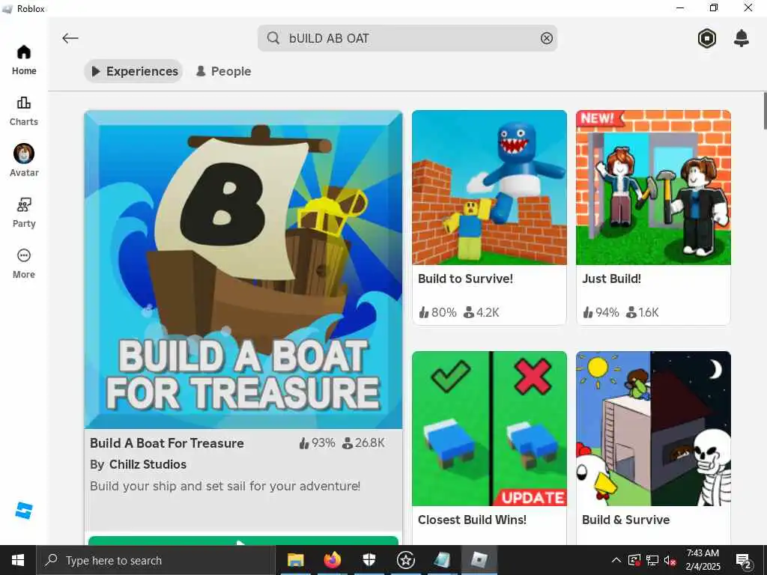Click the Build A Boat For Treasure title
Image resolution: width=767 pixels, height=575 pixels.
point(167,443)
